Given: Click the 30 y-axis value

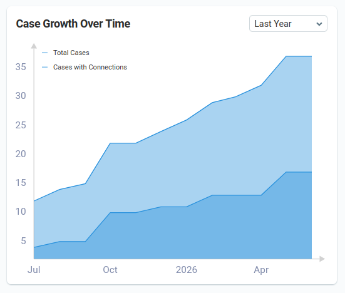Looking at the screenshot, I should (21, 96).
